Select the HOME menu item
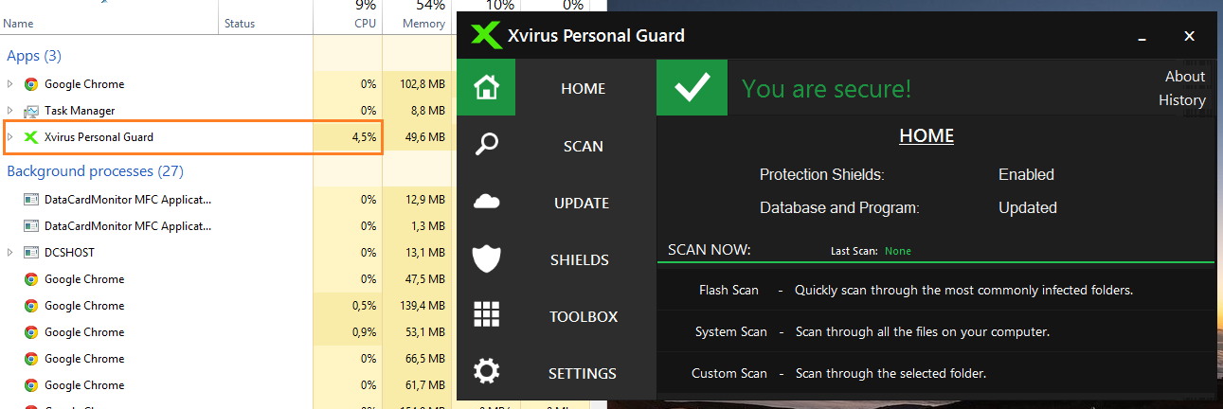 [x=583, y=89]
